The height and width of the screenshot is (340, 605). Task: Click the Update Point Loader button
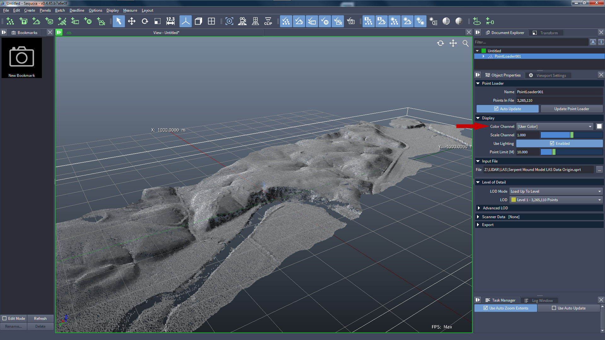(x=571, y=108)
